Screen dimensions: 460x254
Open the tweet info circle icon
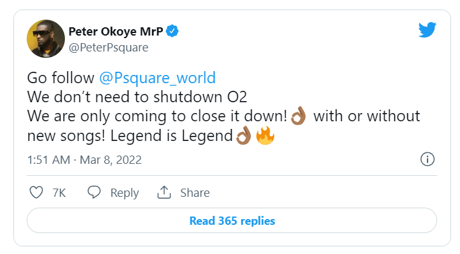coord(427,159)
